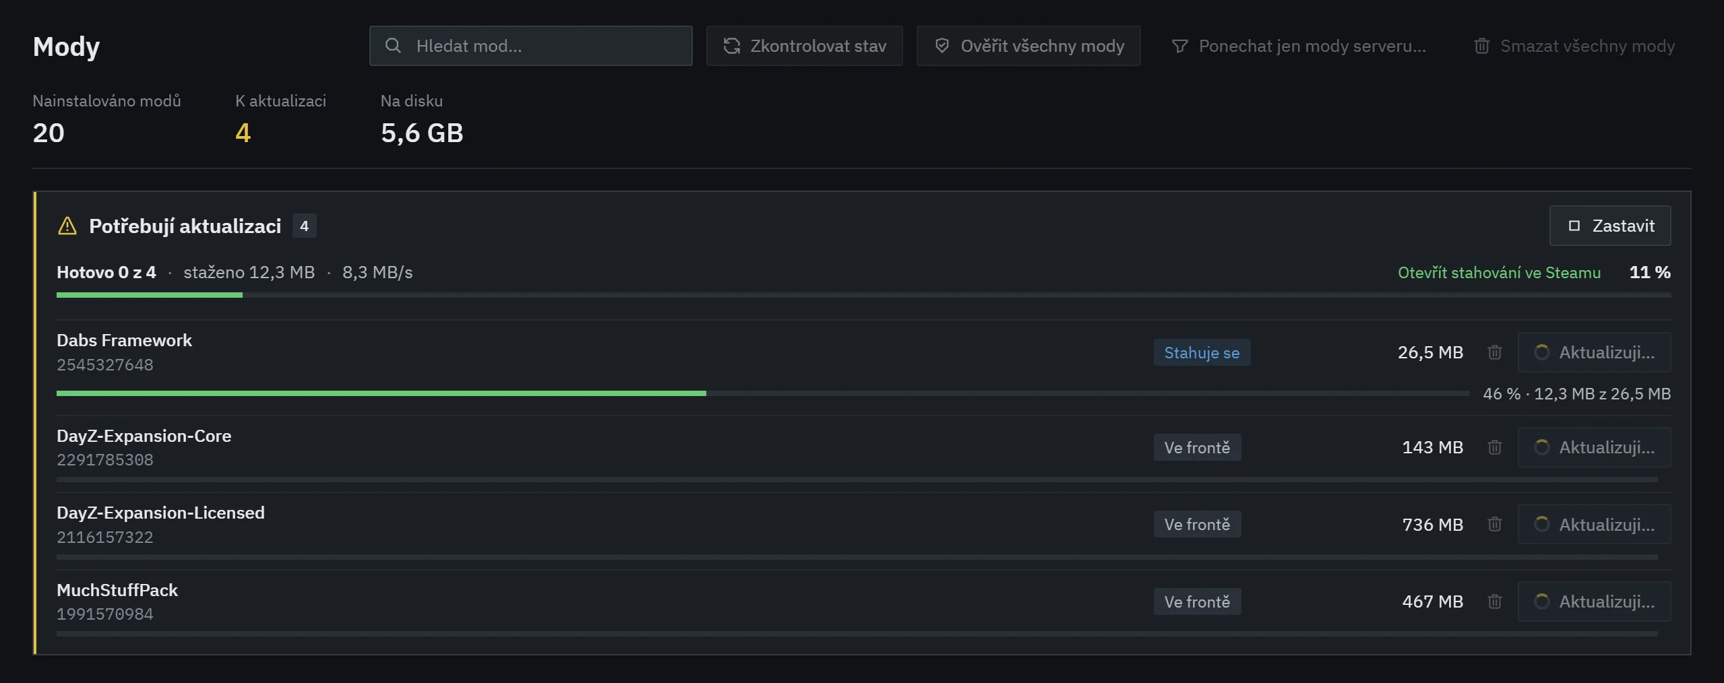Click Ponechat jen mody serveru button
This screenshot has height=683, width=1724.
tap(1299, 46)
